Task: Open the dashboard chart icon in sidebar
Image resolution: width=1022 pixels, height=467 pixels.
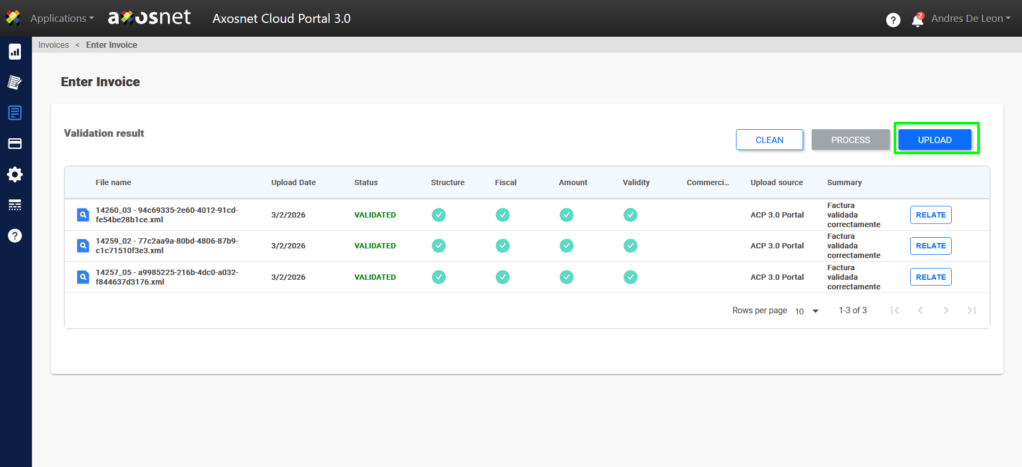Action: (15, 52)
